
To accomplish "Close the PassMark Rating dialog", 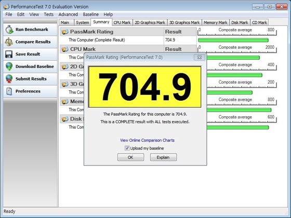I will pos(200,57).
